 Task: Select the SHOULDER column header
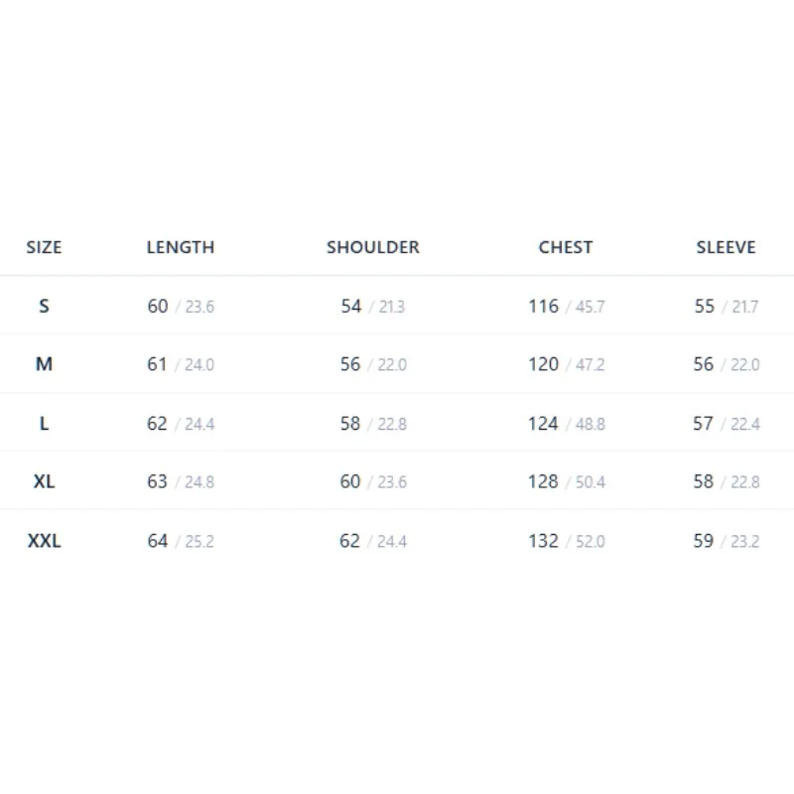click(373, 247)
